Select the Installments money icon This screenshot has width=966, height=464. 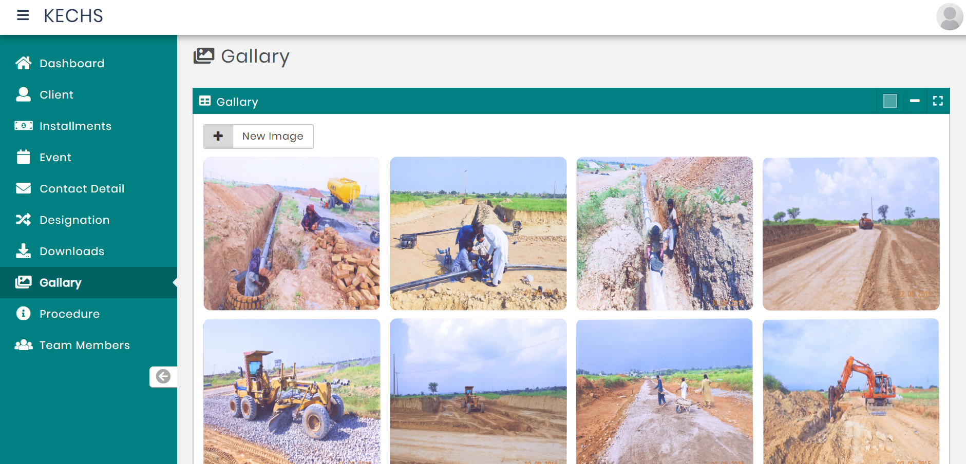[23, 126]
